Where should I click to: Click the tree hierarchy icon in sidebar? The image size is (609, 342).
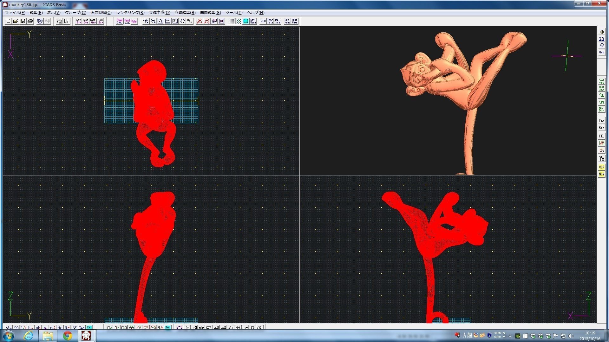point(601,159)
